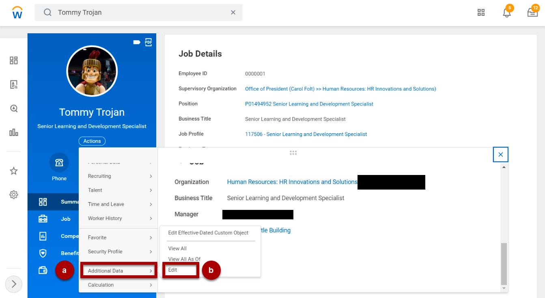Select the Job tab in profile nav

pyautogui.click(x=66, y=219)
